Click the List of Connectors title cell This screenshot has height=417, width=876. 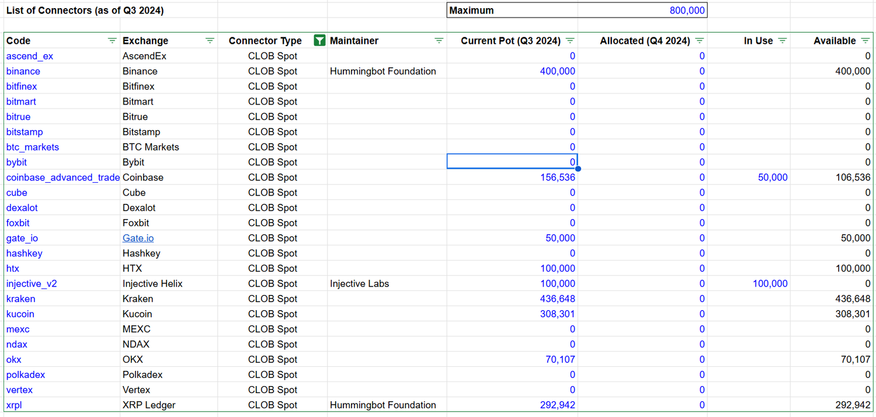point(85,11)
